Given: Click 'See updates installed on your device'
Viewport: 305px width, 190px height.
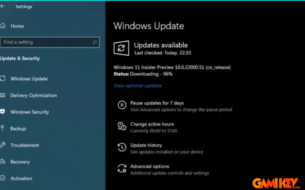Looking at the screenshot, I should pos(167,152).
